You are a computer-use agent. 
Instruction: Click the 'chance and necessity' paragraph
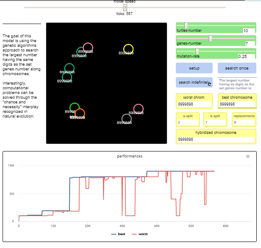point(21,100)
